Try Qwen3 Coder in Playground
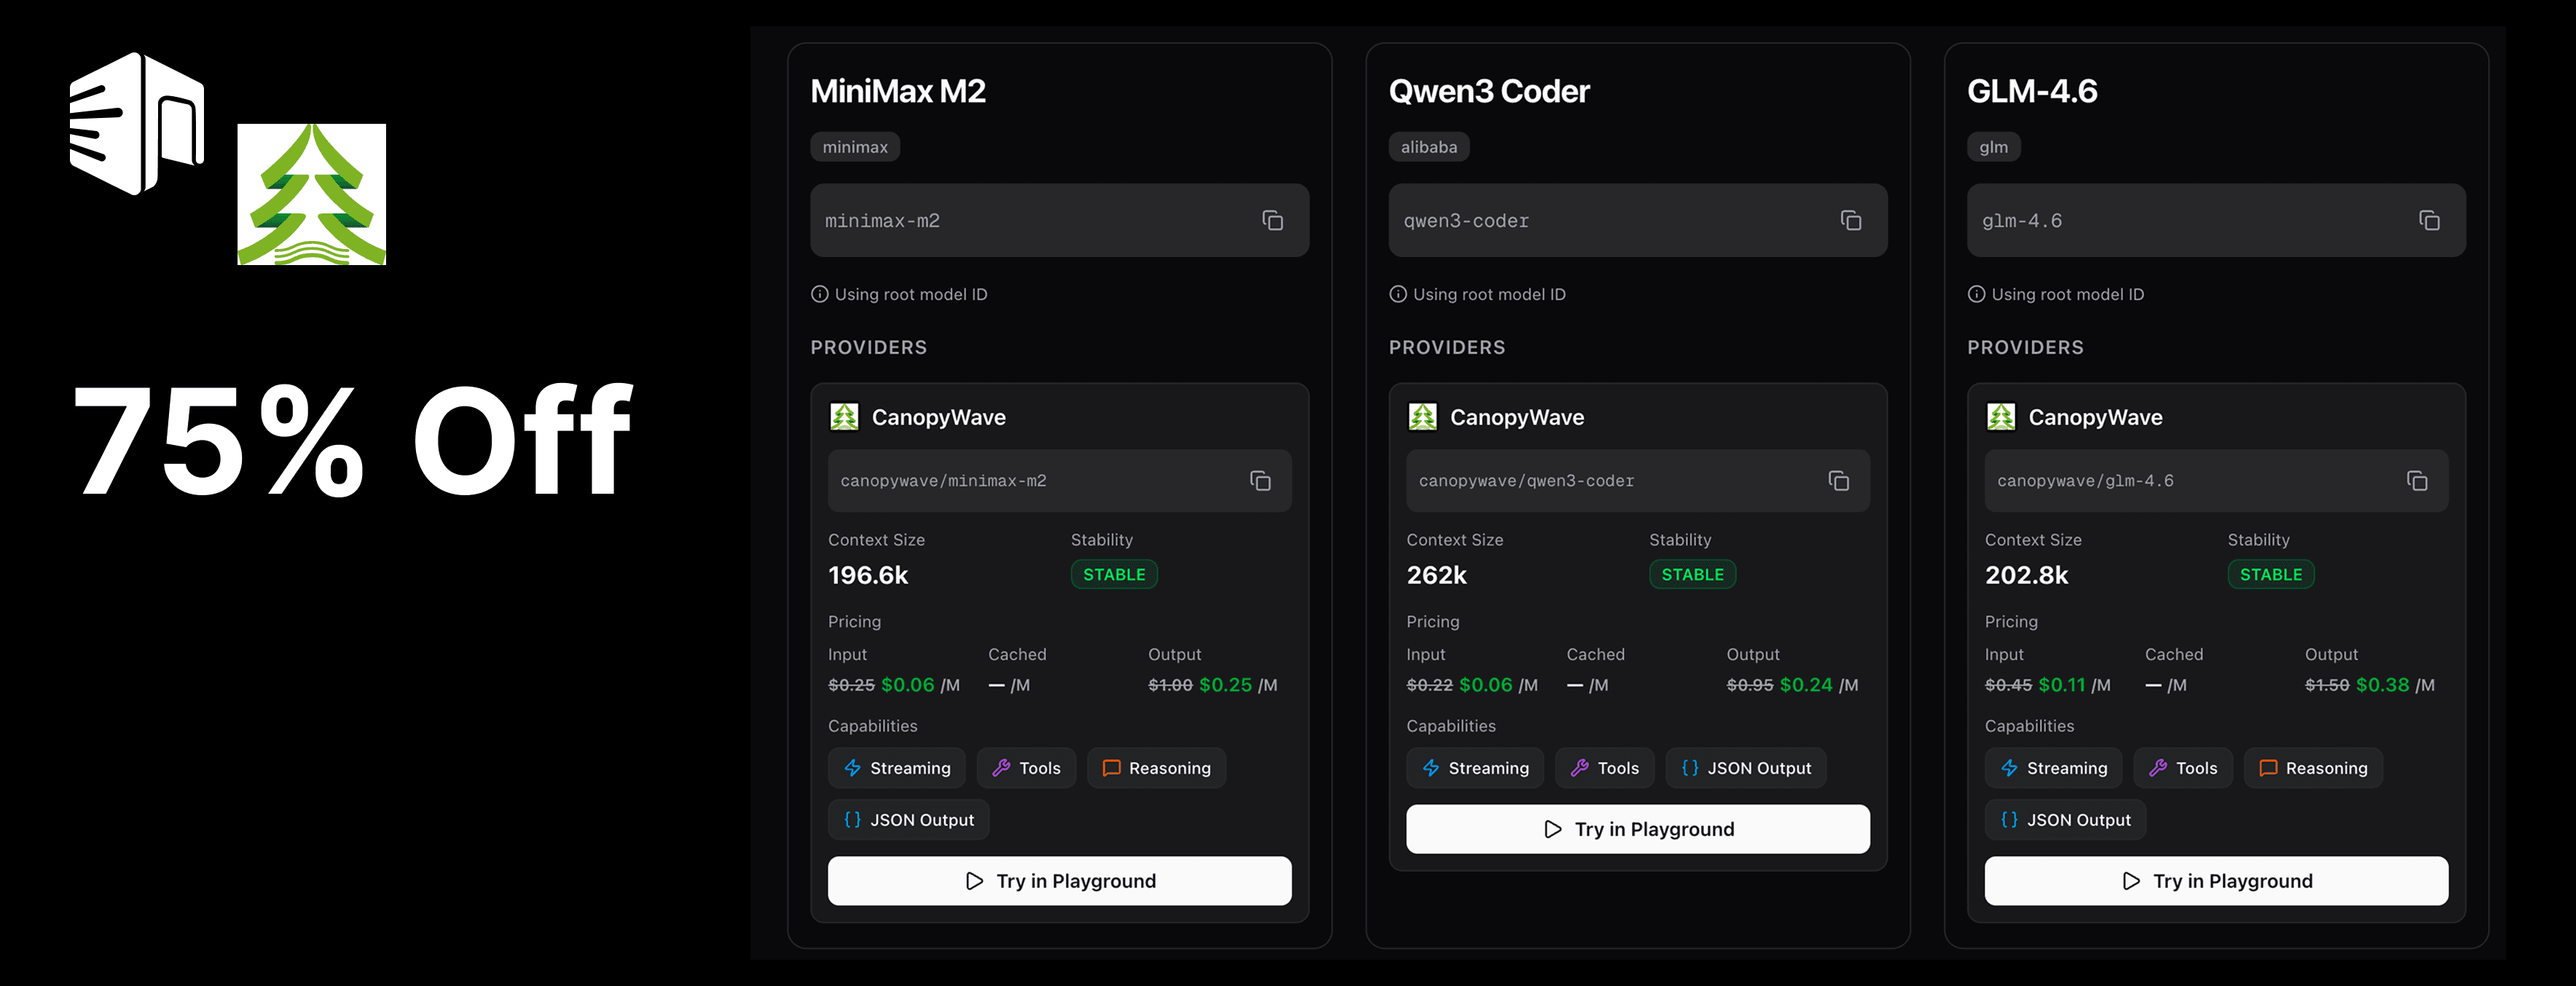Viewport: 2576px width, 986px height. [x=1637, y=829]
